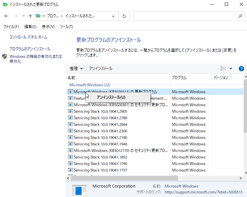Sort by the バージョン column header
Screen dimensions: 247x197
click(x=228, y=78)
